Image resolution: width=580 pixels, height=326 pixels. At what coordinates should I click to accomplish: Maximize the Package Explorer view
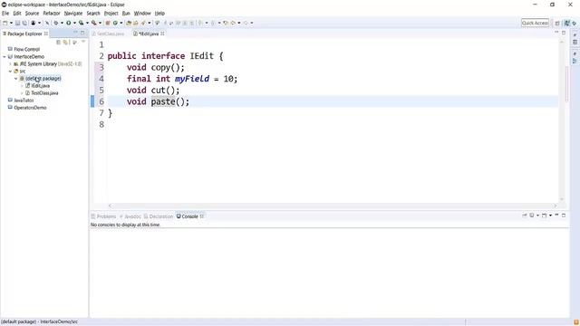82,33
